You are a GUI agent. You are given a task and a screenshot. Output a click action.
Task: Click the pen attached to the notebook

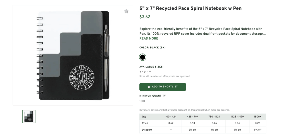point(106,56)
